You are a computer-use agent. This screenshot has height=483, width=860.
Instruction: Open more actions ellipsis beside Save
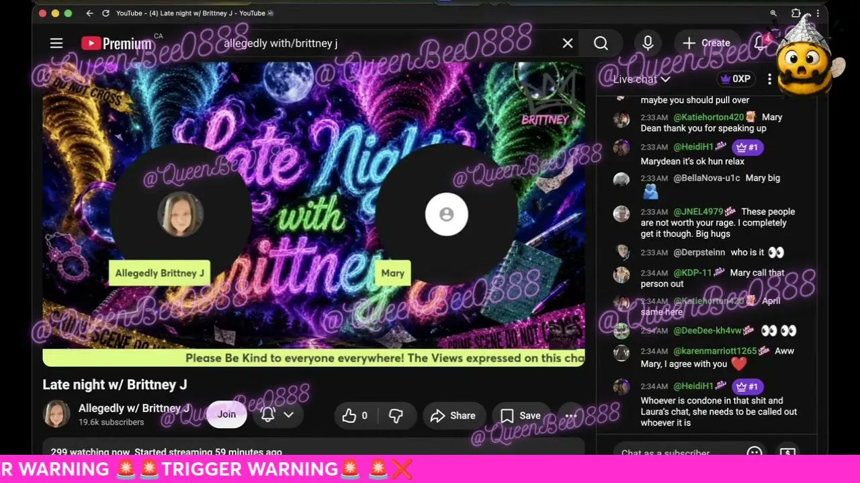pos(571,416)
